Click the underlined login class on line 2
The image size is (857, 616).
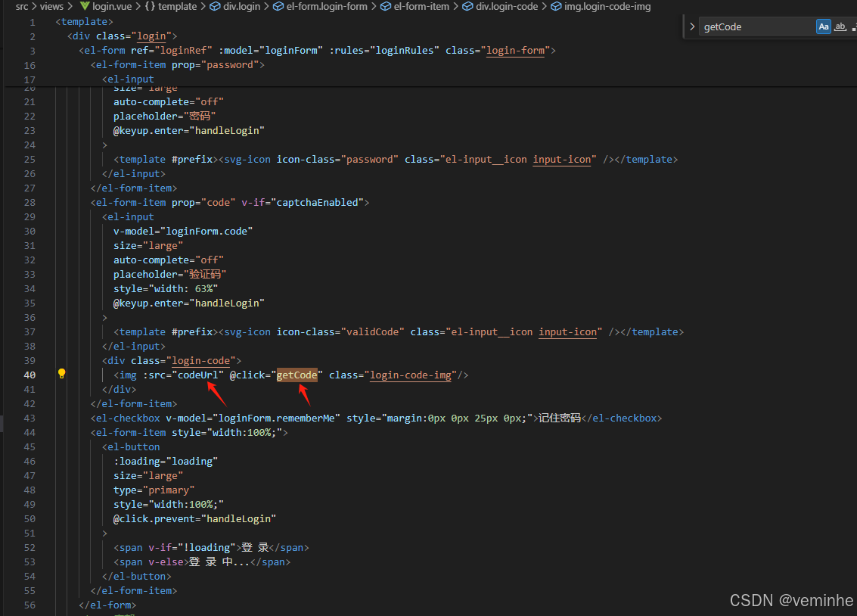[x=151, y=36]
